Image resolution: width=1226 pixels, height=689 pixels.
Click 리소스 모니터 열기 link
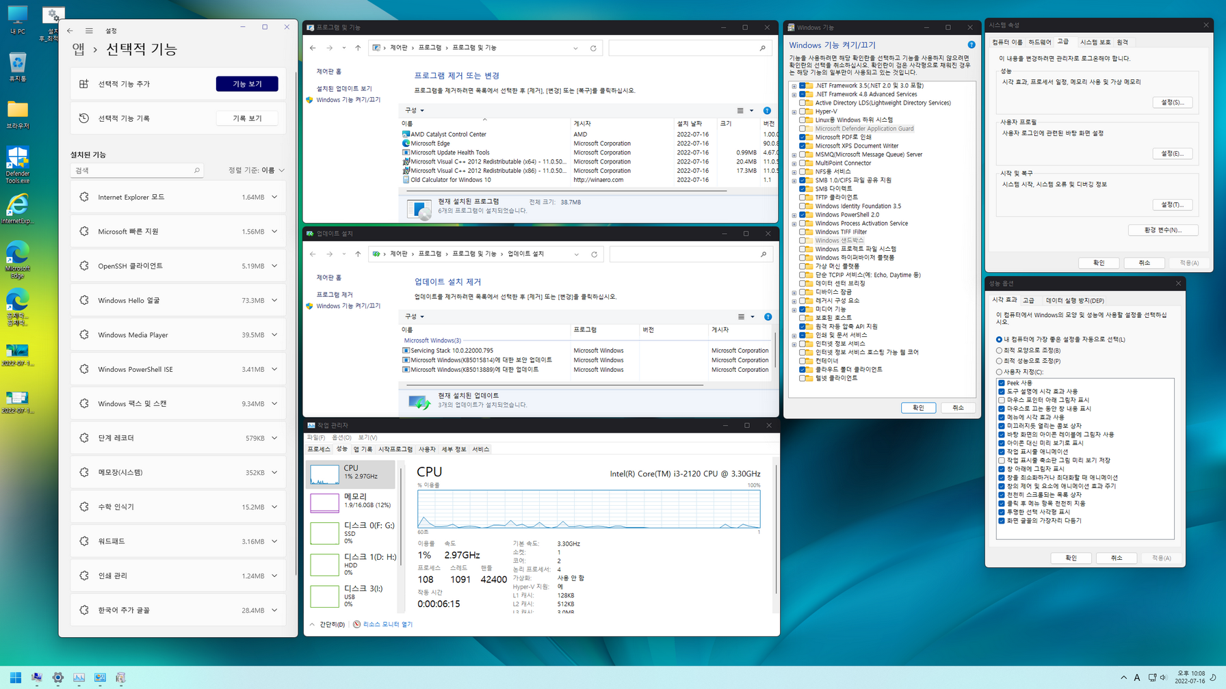click(388, 625)
